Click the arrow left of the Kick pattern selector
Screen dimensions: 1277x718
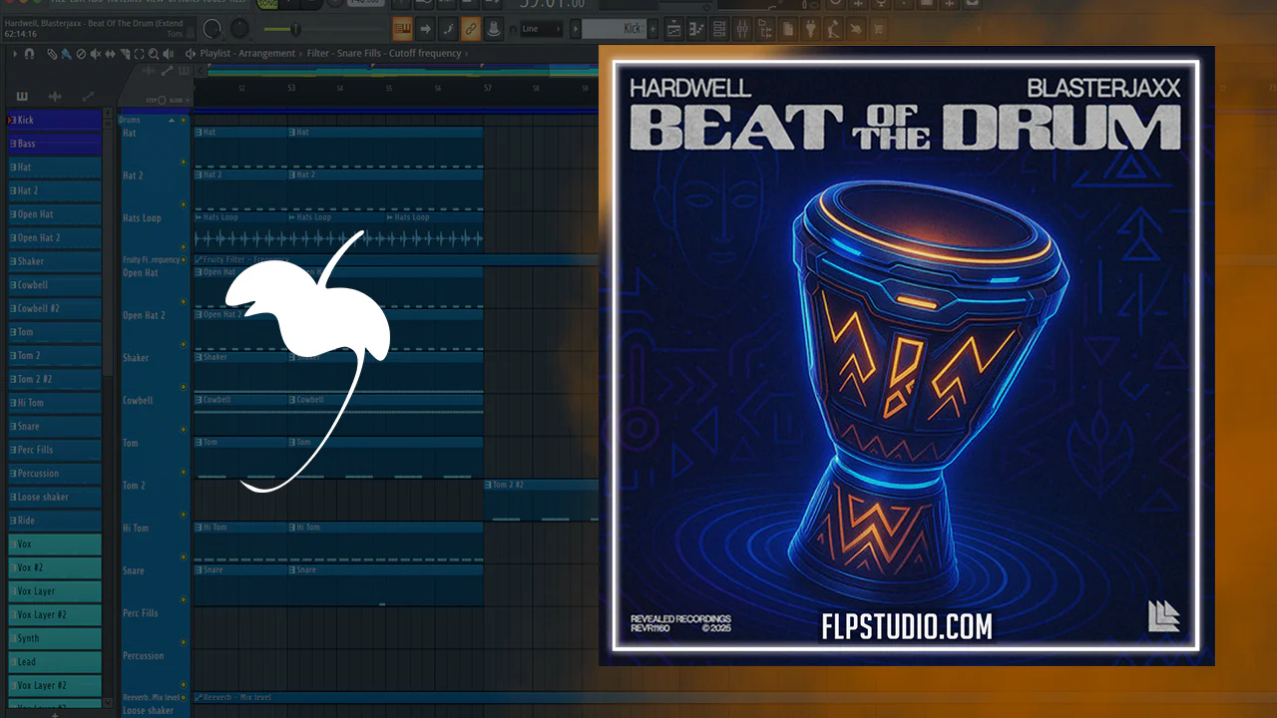coord(574,29)
